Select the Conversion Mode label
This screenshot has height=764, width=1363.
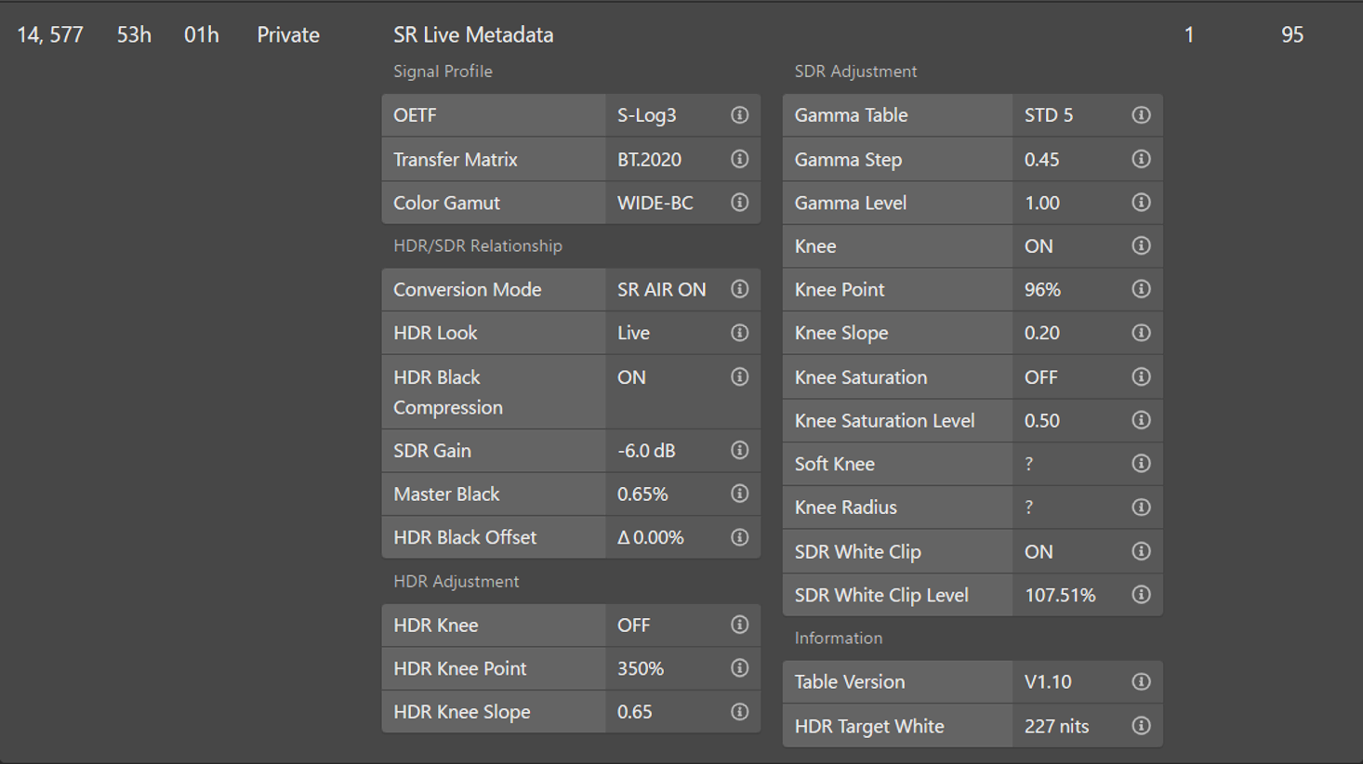[x=467, y=289]
